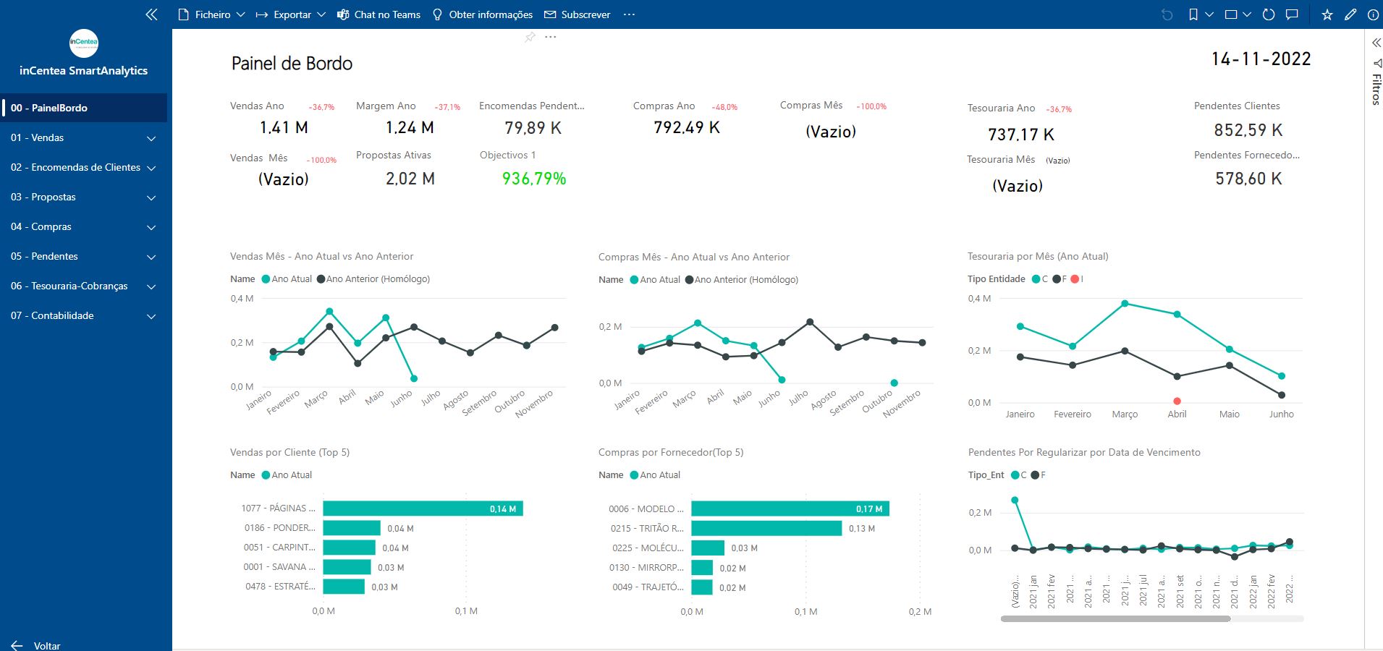Expand the 05 - Pendentes chevron
Image resolution: width=1383 pixels, height=651 pixels.
(x=151, y=257)
